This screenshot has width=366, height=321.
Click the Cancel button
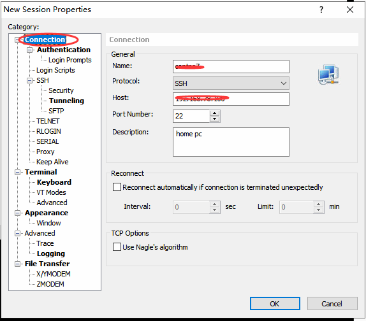(x=332, y=304)
